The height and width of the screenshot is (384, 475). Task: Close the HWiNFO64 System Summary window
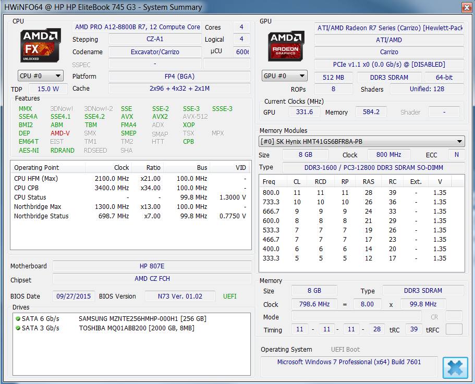[467, 7]
